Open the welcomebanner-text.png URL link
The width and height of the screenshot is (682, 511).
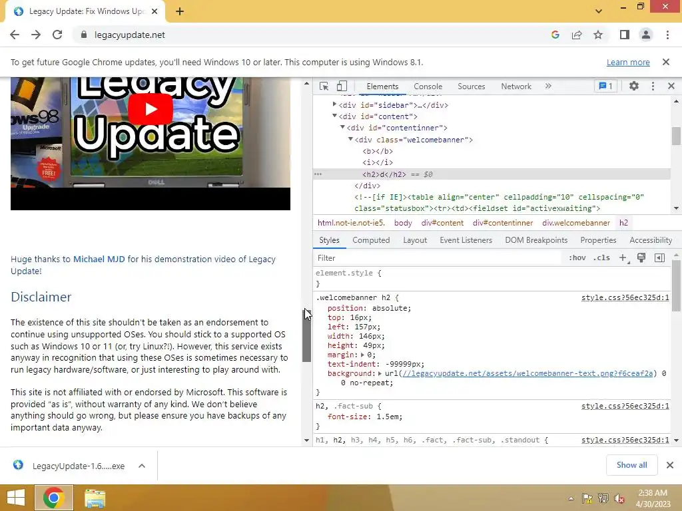click(527, 373)
